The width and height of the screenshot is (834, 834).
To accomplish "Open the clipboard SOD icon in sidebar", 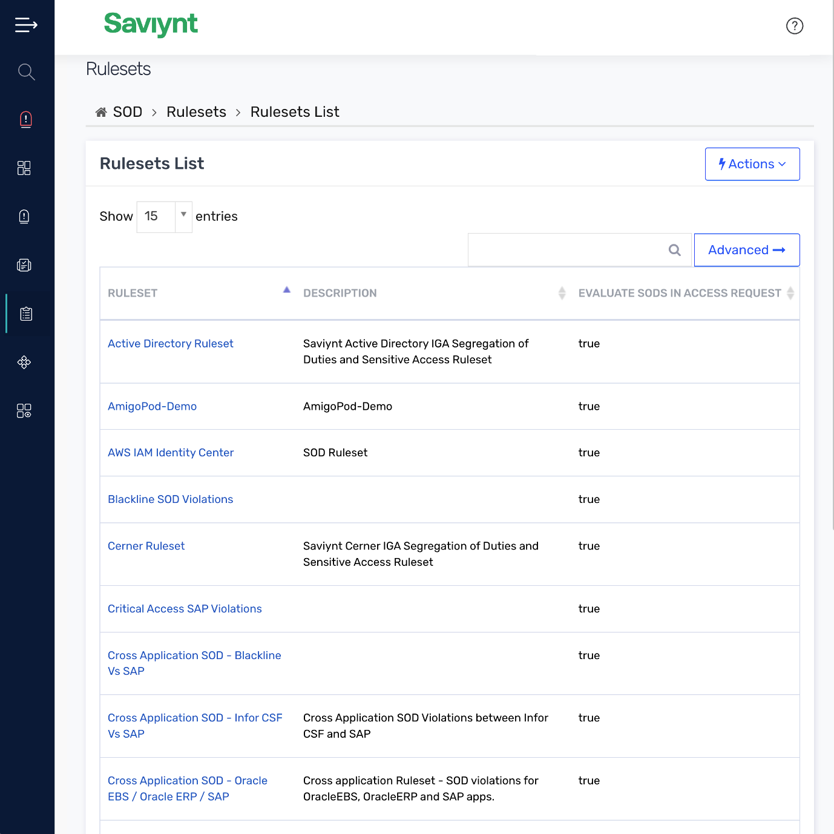I will (x=26, y=314).
